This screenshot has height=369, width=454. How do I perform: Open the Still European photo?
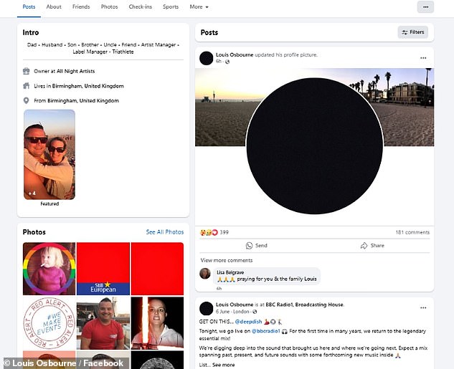[103, 269]
